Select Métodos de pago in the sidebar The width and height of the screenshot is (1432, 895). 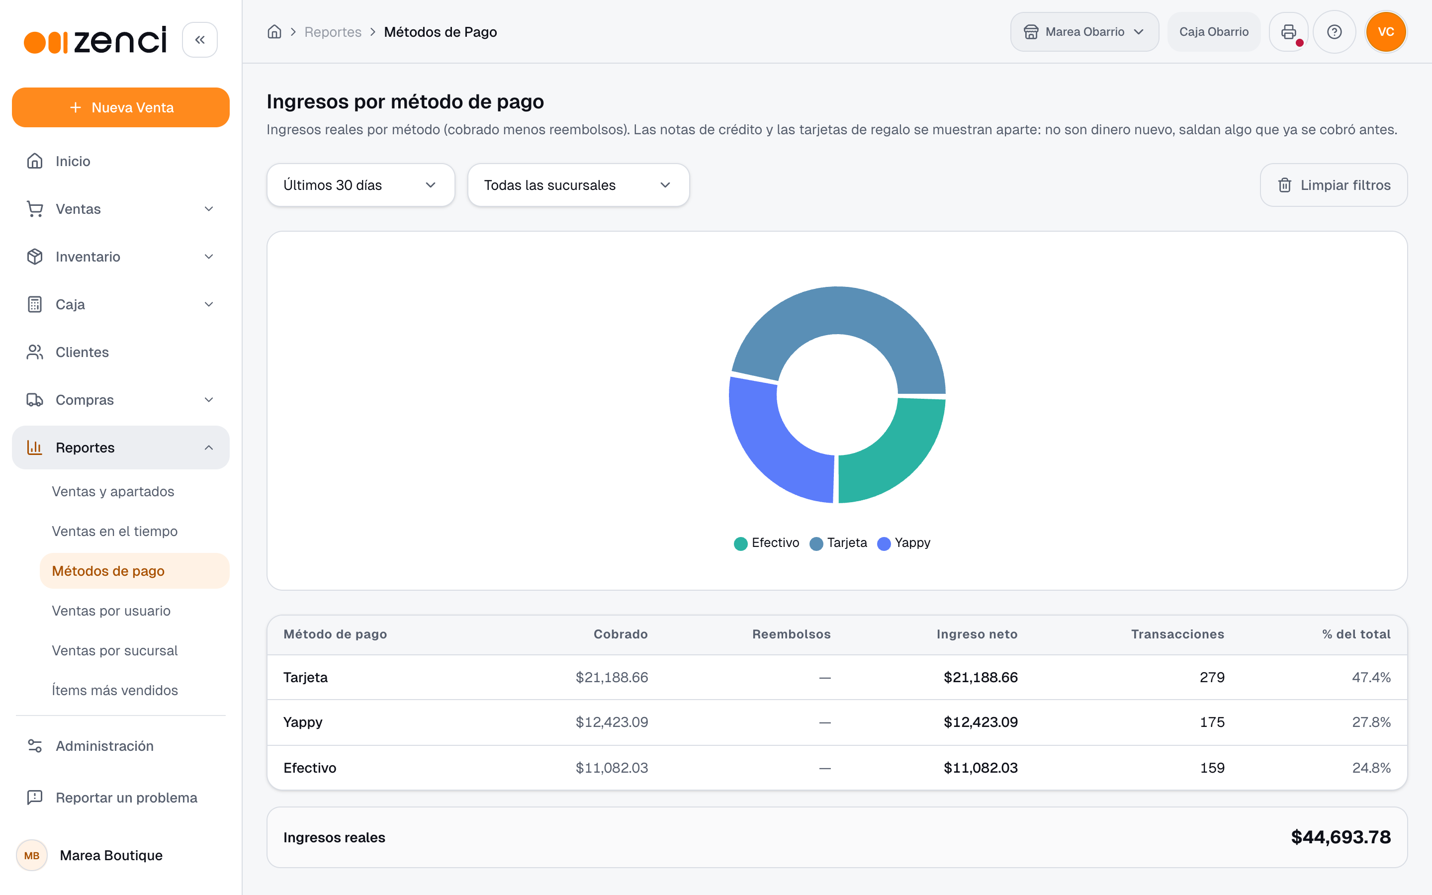pyautogui.click(x=134, y=571)
